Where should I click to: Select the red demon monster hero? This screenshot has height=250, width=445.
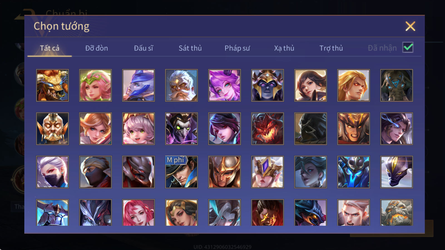coord(268,129)
